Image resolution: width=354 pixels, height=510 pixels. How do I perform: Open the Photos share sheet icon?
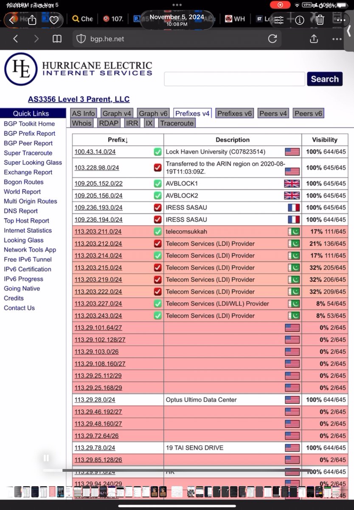[33, 20]
